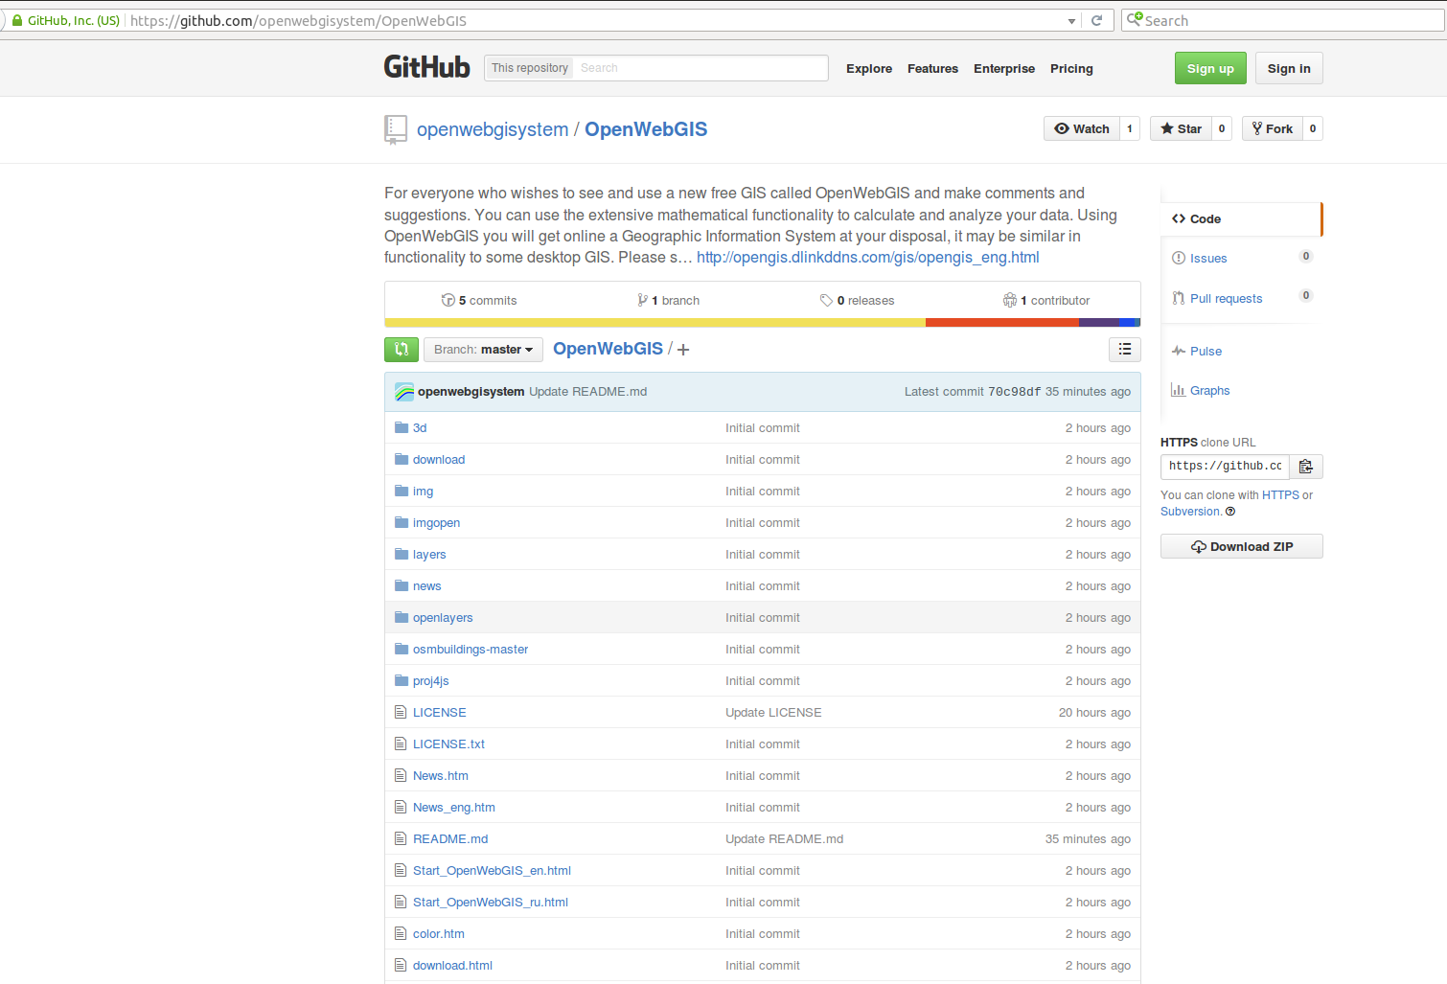The image size is (1447, 984).
Task: Open the Start_OpenWebGIS_en.html file
Action: tap(492, 871)
